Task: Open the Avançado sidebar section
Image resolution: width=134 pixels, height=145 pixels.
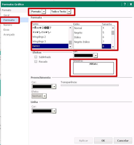Action: (9, 35)
